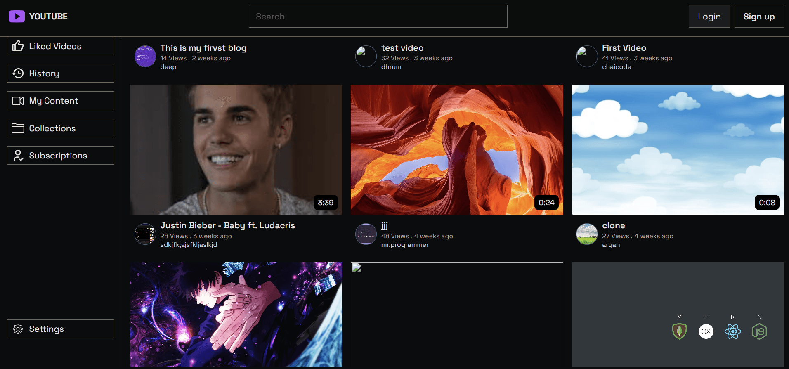Image resolution: width=789 pixels, height=369 pixels.
Task: Click the folder icon beside Collections
Action: (18, 128)
